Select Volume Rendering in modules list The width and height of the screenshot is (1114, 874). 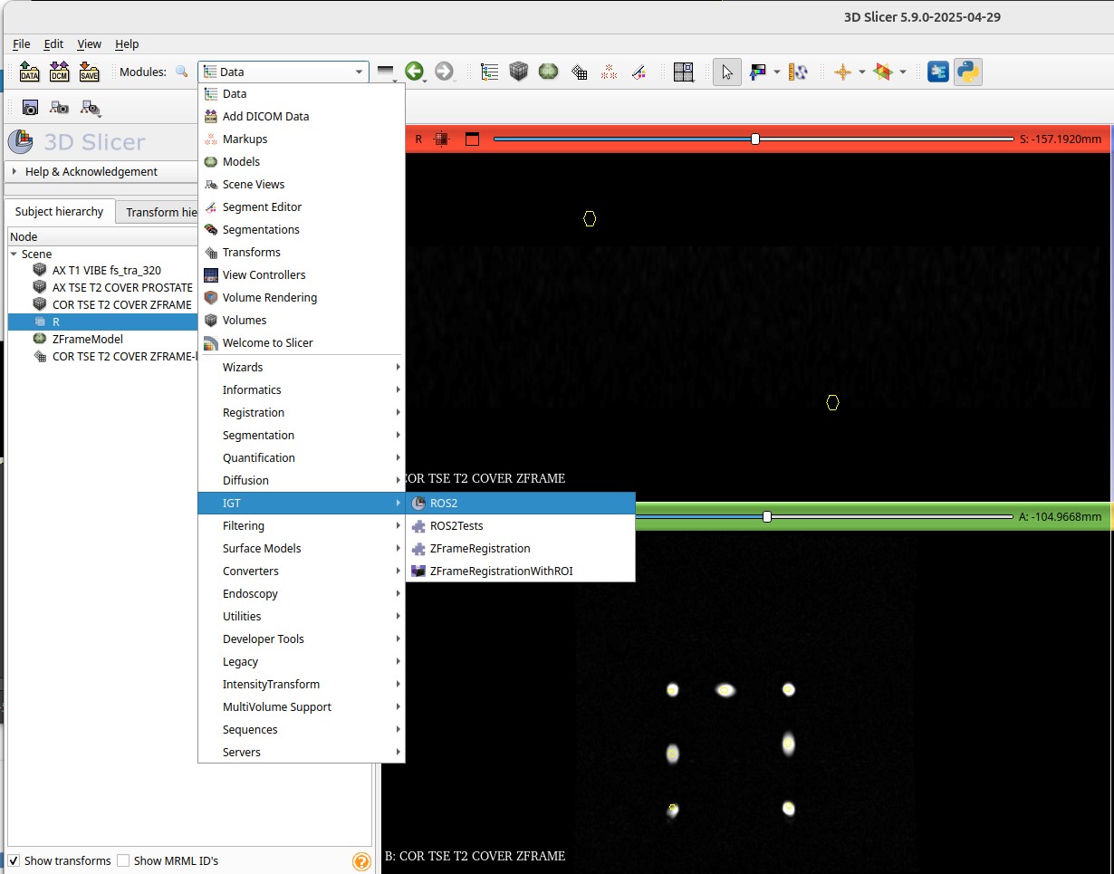[x=301, y=297]
